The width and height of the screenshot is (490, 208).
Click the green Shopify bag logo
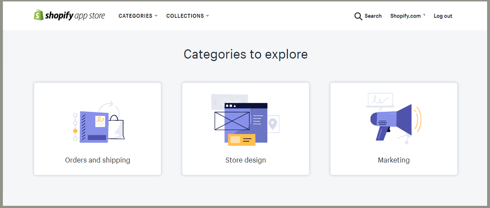39,15
